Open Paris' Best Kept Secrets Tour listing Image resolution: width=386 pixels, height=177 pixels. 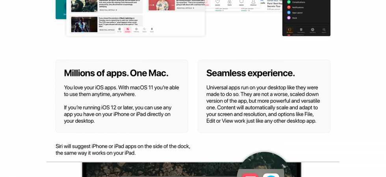click(275, 5)
